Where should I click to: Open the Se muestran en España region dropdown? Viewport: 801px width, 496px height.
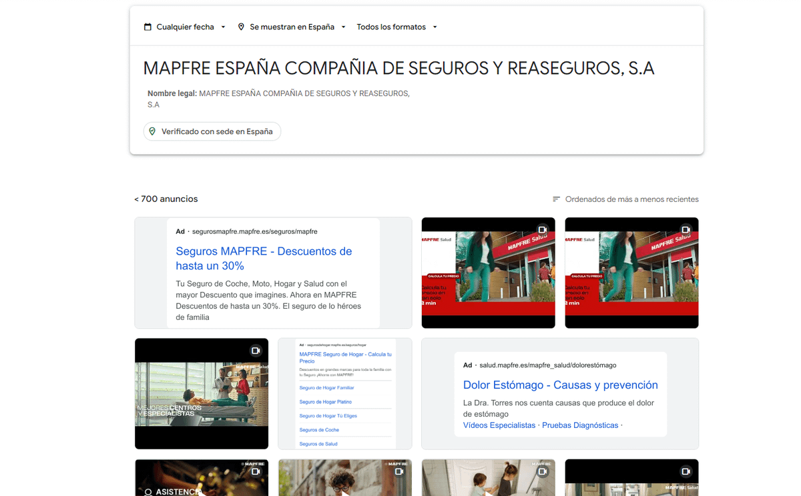[x=292, y=27]
